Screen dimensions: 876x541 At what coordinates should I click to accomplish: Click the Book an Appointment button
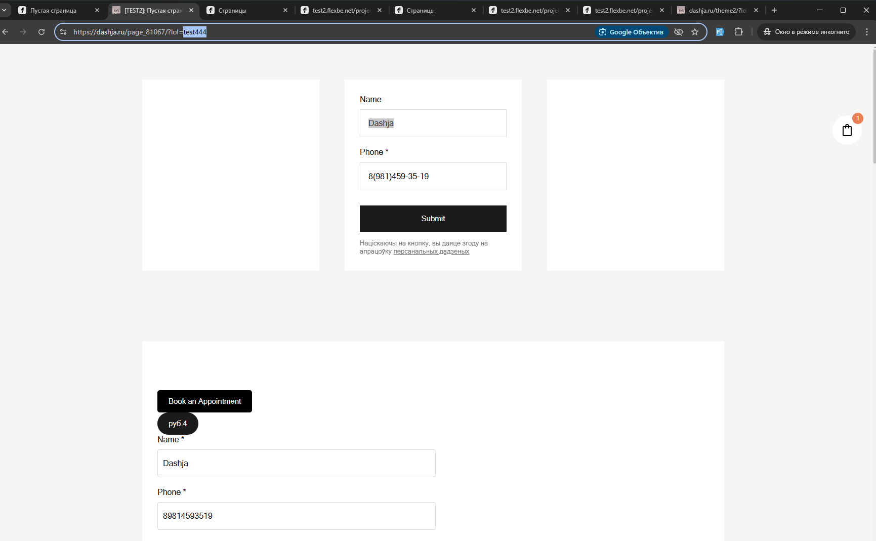point(204,401)
